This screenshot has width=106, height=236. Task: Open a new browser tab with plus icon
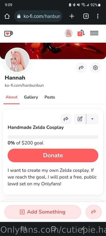click(x=72, y=16)
